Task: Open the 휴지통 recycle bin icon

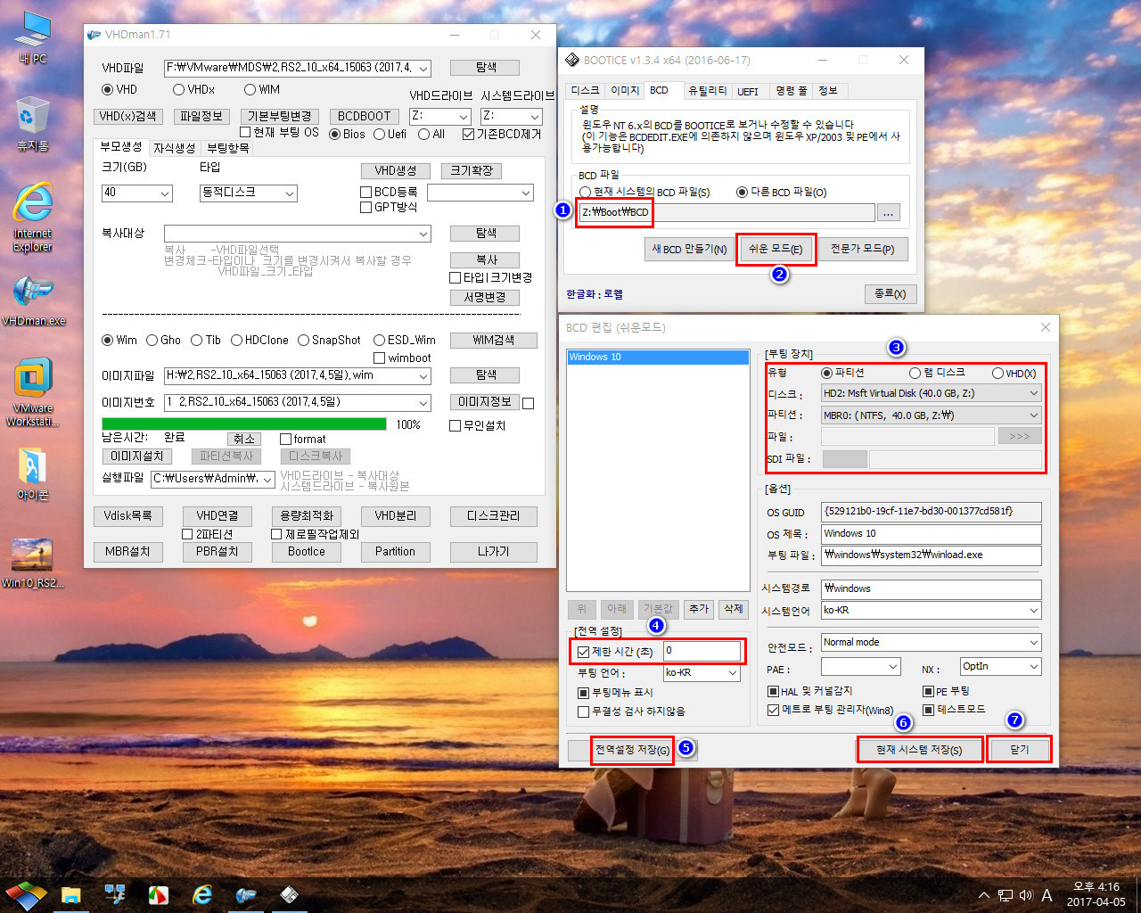Action: click(32, 124)
